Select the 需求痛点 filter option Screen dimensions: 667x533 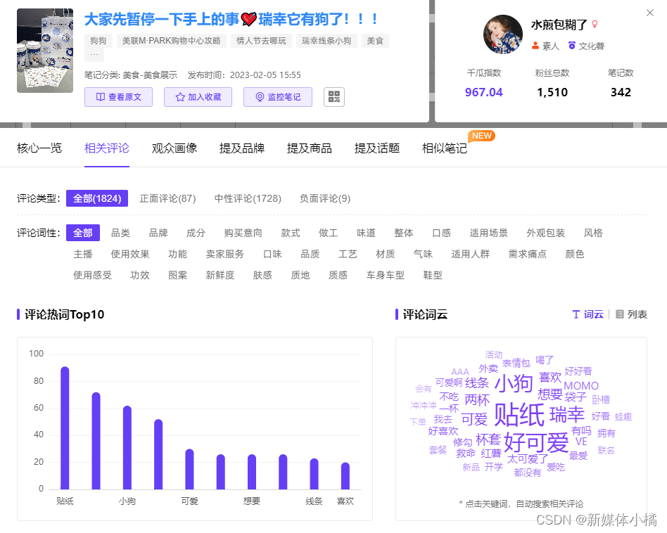click(528, 254)
